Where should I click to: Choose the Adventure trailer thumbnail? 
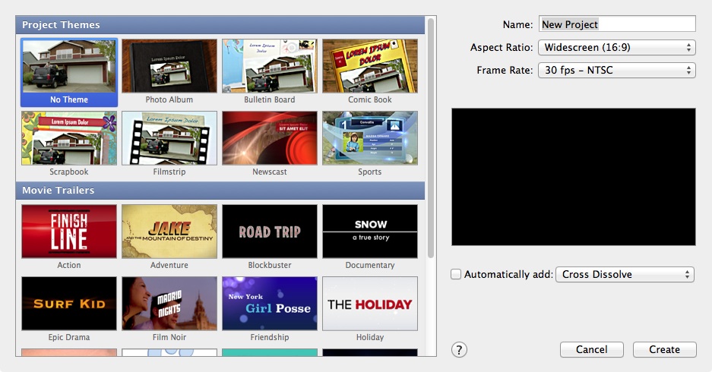click(169, 232)
